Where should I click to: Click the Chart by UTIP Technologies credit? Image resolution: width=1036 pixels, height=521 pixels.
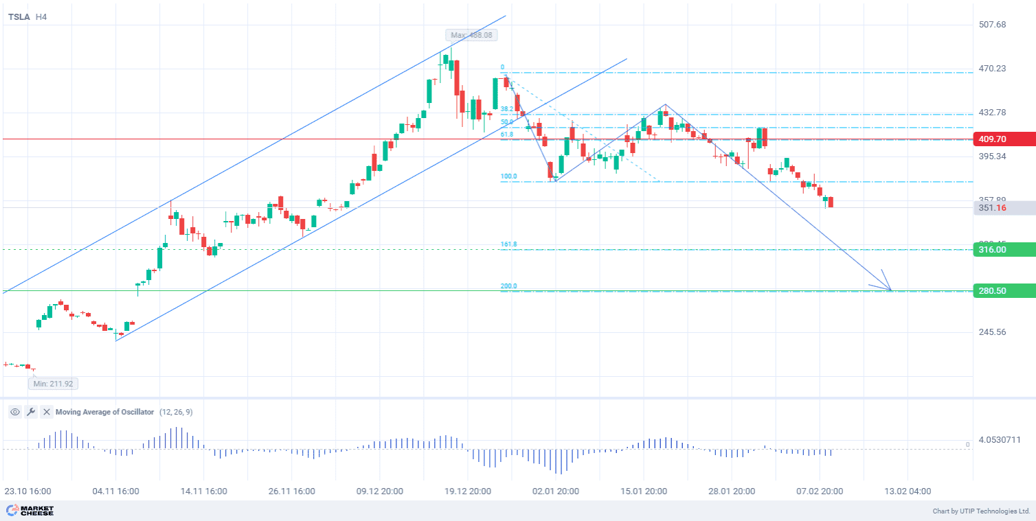click(981, 511)
